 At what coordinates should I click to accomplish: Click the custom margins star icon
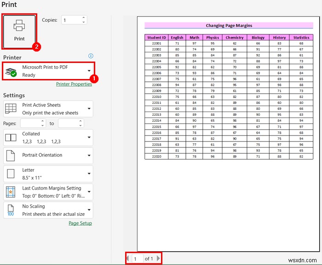point(11,192)
